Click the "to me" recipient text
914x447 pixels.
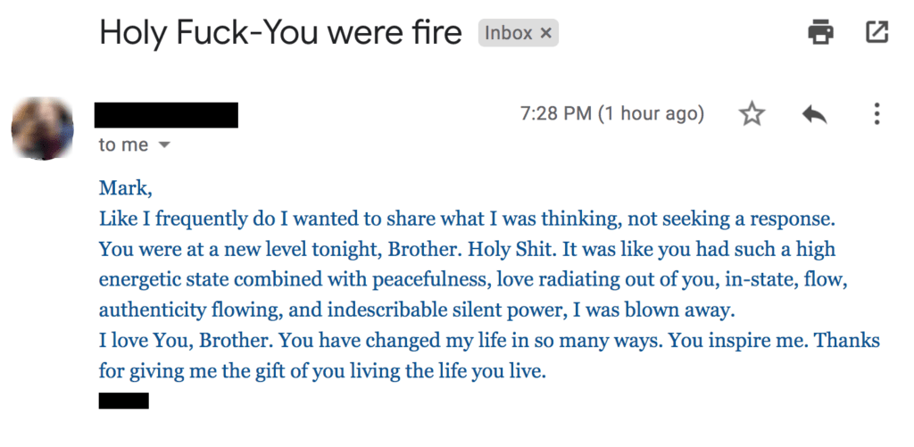pos(123,145)
